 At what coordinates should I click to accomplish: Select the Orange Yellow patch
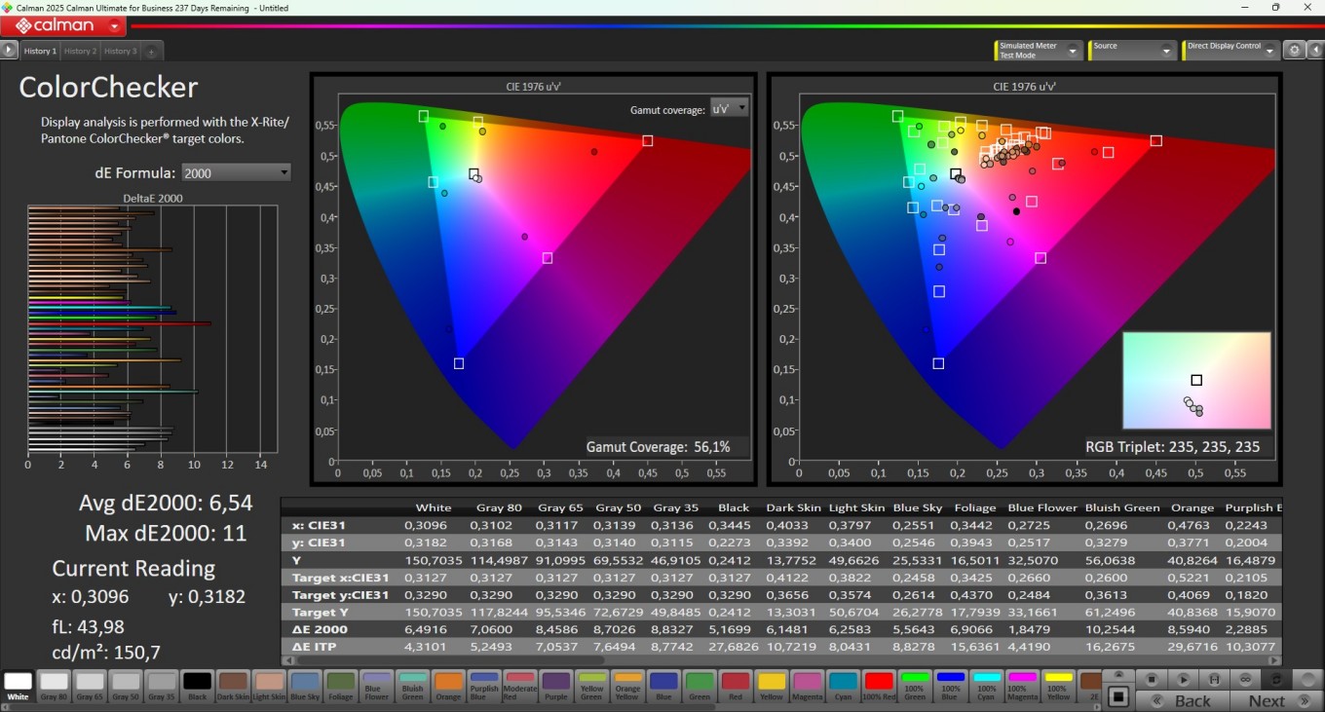click(x=627, y=686)
